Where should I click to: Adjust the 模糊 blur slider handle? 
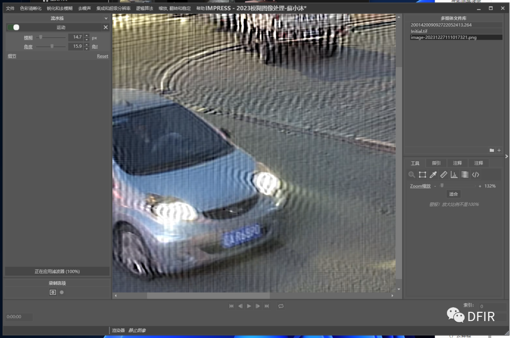click(x=41, y=37)
